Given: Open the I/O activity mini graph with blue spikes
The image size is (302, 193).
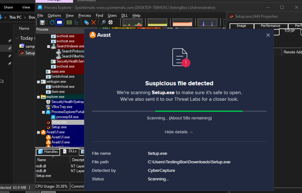Looking at the screenshot, I should 207,22.
